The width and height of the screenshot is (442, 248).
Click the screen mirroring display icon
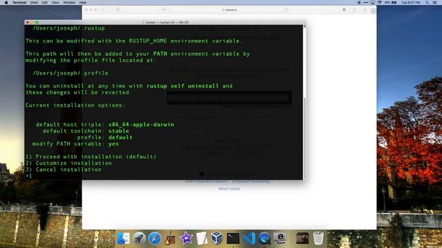[x=373, y=2]
